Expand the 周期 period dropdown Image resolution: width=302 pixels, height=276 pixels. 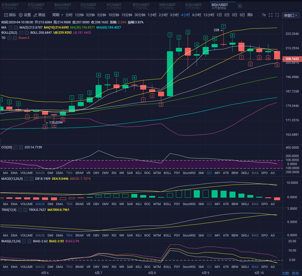[x=58, y=15]
